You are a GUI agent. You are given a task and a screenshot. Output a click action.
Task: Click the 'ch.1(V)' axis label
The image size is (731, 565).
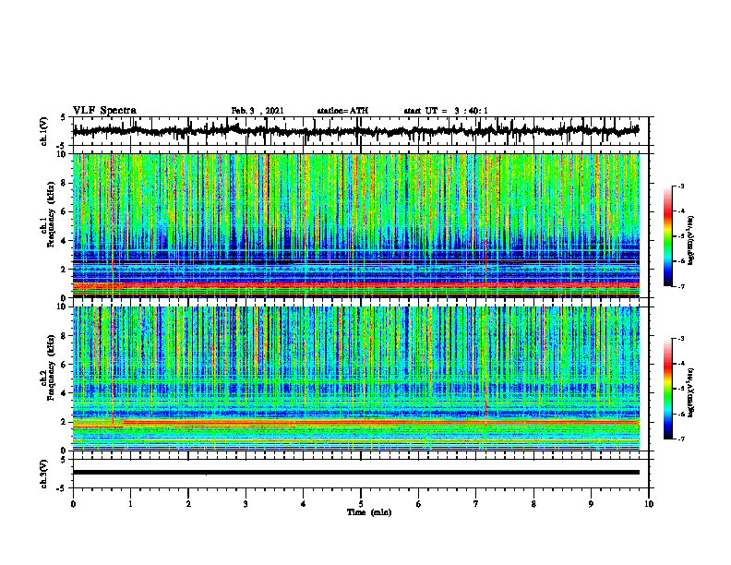tap(44, 131)
